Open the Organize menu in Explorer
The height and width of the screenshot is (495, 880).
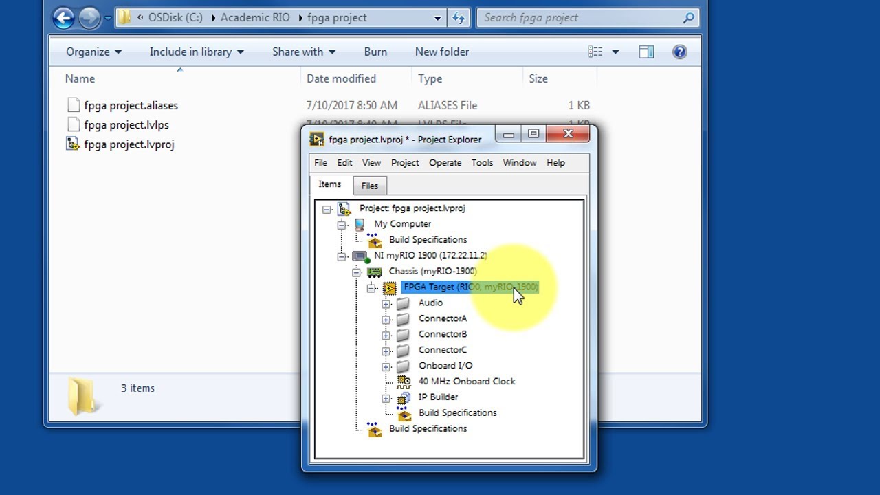point(93,52)
